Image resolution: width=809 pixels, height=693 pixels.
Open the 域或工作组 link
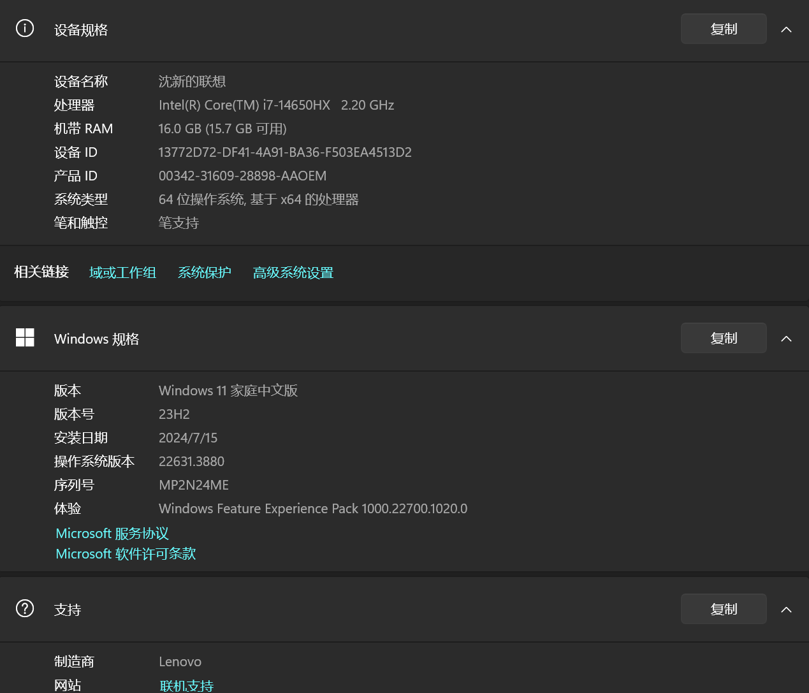coord(122,272)
